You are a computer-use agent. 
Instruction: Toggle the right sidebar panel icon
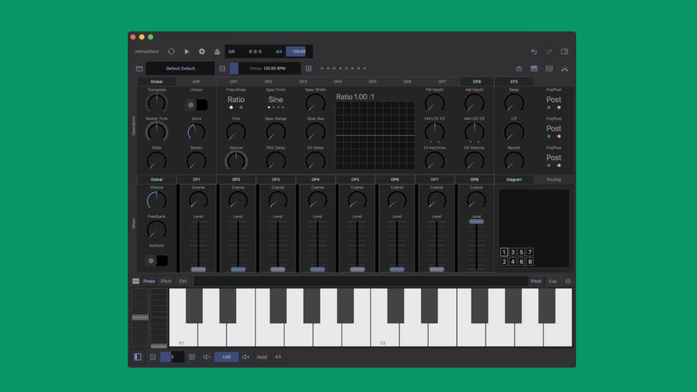(564, 52)
